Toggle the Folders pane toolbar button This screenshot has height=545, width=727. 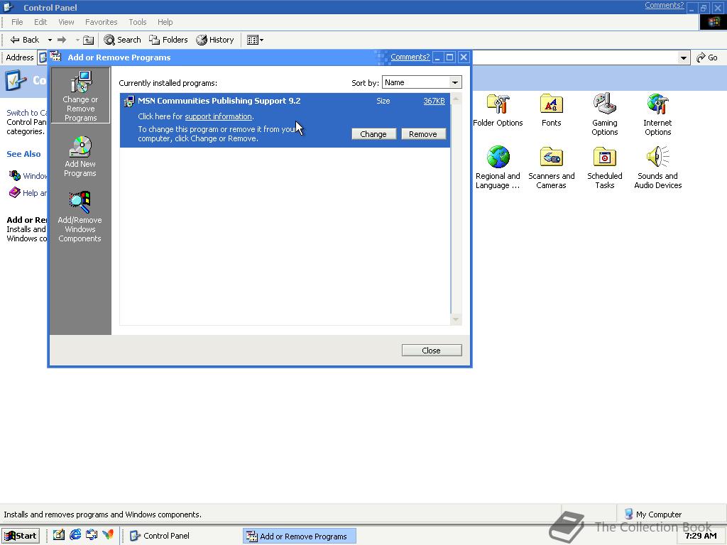tap(168, 40)
